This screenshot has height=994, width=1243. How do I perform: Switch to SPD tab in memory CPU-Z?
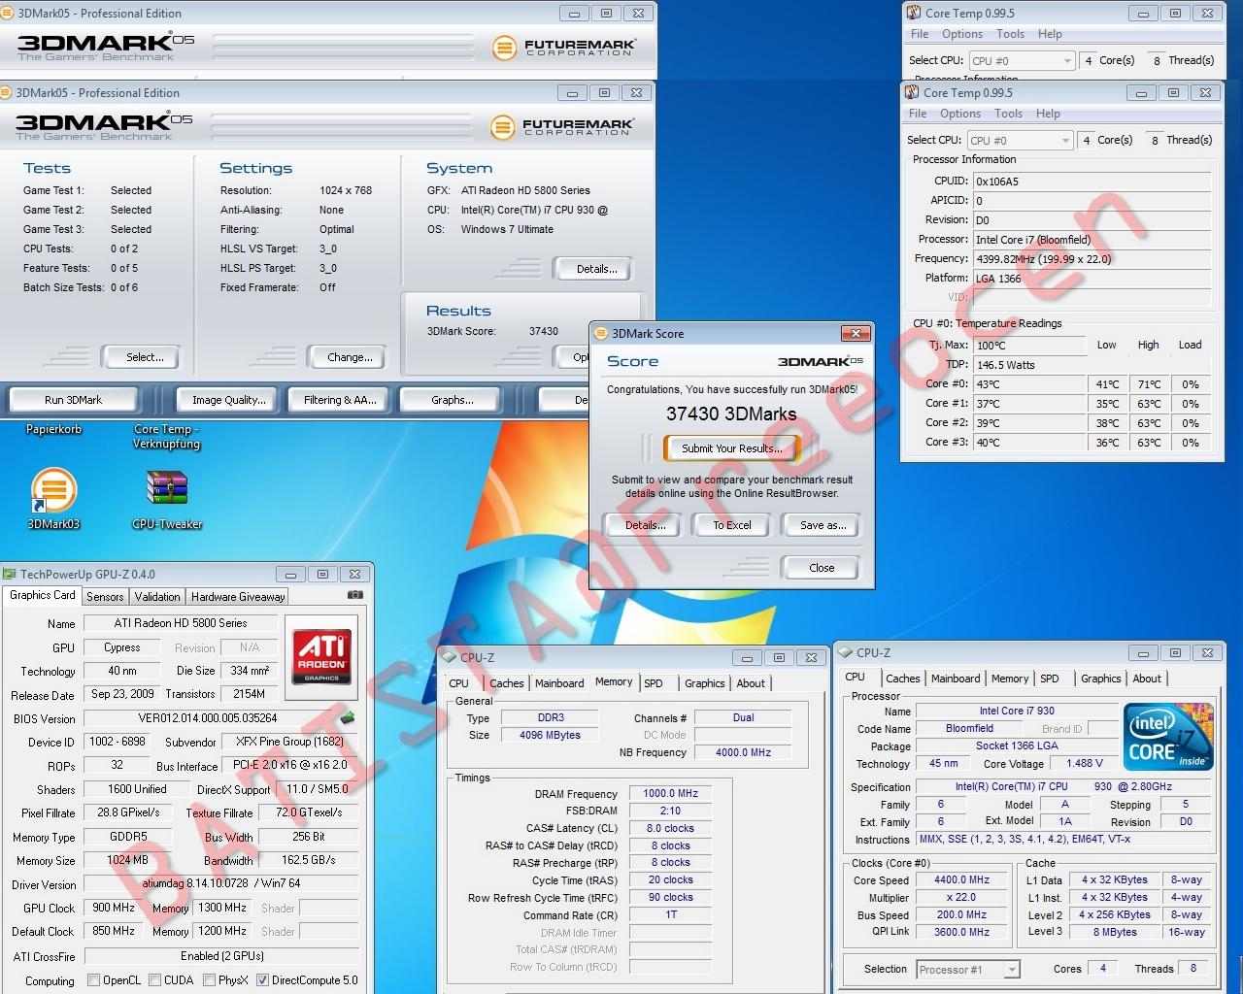pyautogui.click(x=654, y=683)
